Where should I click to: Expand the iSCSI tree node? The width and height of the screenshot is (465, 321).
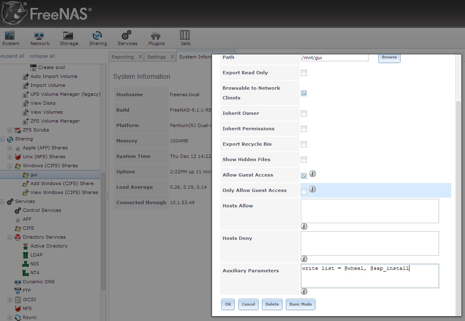10,299
